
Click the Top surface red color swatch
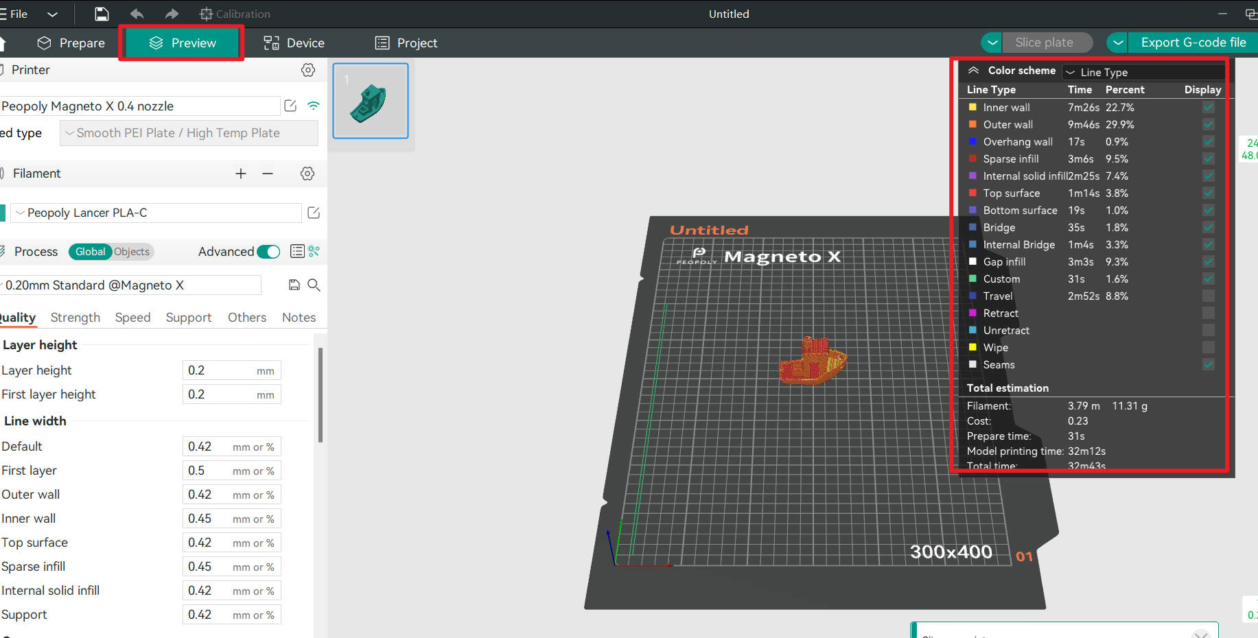[x=972, y=193]
